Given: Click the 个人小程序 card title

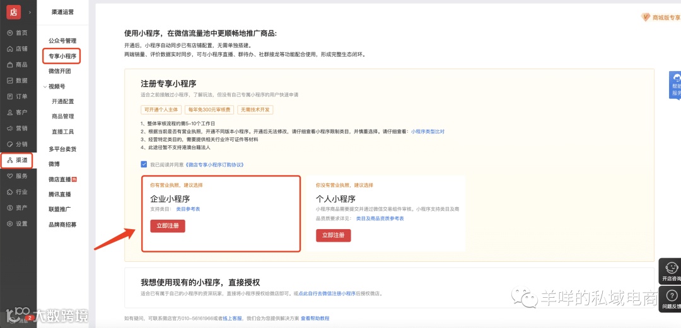Looking at the screenshot, I should [x=335, y=199].
